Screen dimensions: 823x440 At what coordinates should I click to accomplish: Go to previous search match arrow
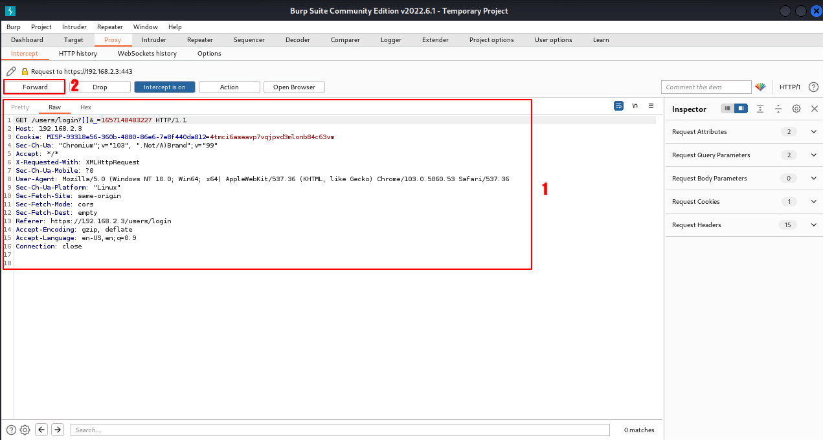click(x=41, y=430)
